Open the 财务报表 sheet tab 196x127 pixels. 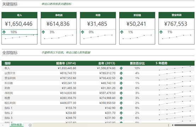pyautogui.click(x=17, y=125)
